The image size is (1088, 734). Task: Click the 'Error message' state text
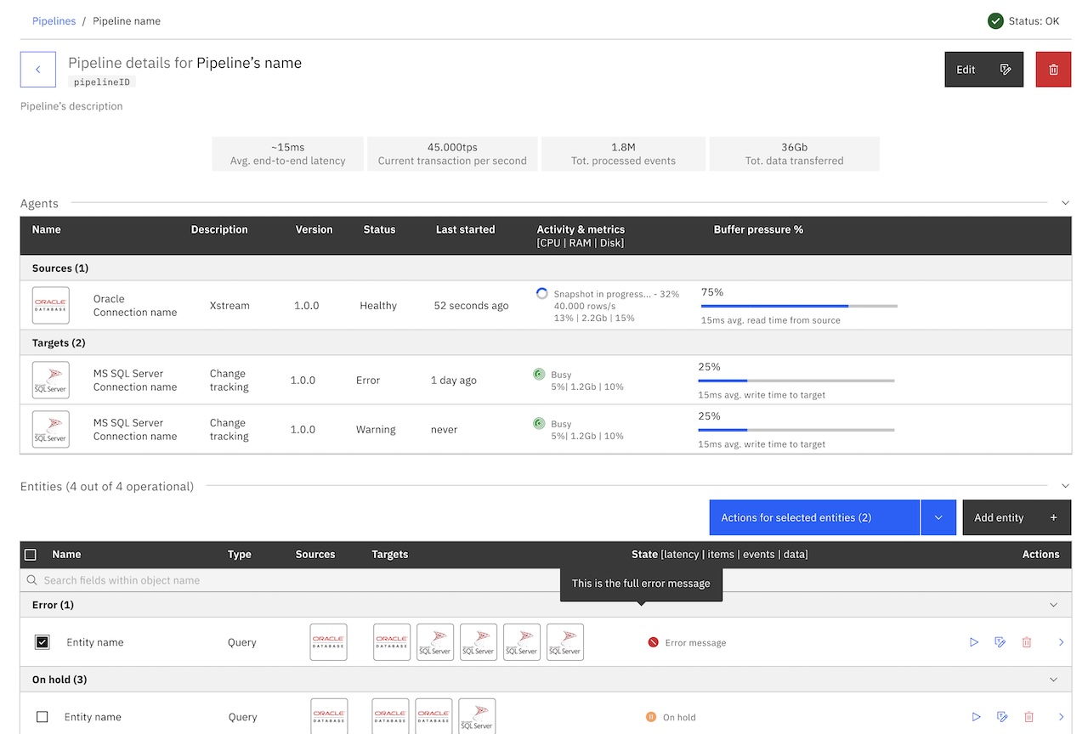coord(695,643)
